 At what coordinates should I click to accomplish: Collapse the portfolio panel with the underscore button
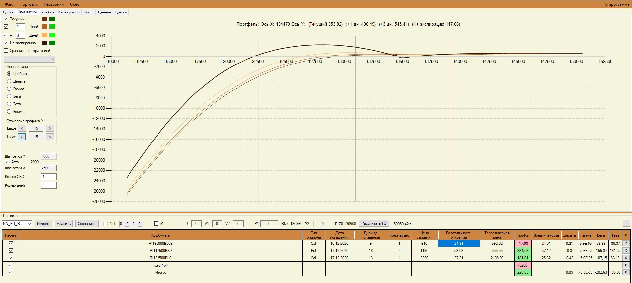click(627, 224)
